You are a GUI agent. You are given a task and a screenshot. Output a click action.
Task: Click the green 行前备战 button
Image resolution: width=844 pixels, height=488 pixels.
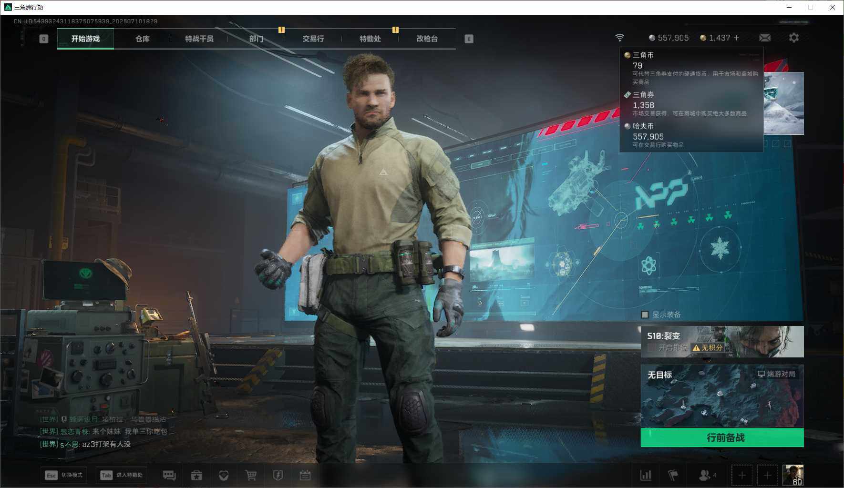point(722,437)
